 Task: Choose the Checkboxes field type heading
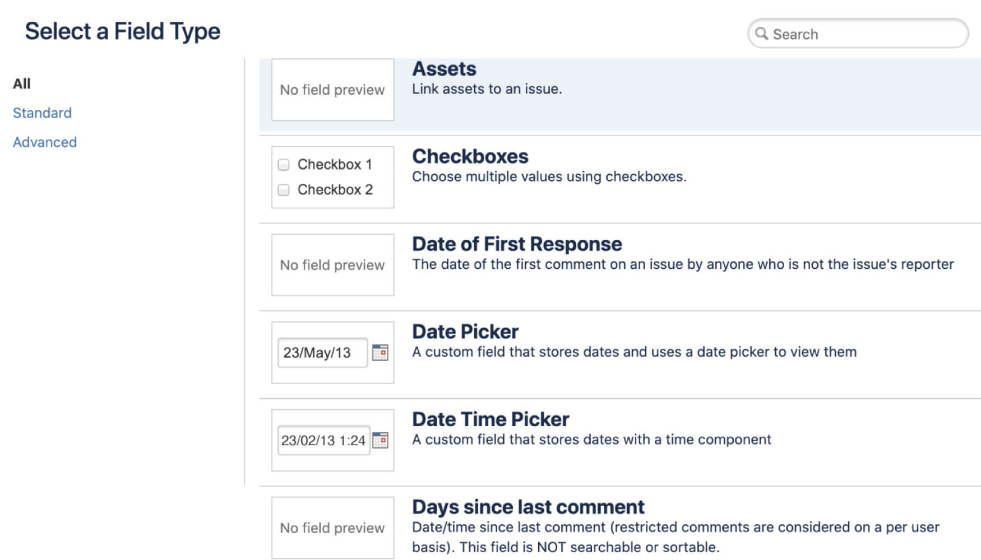click(x=470, y=156)
